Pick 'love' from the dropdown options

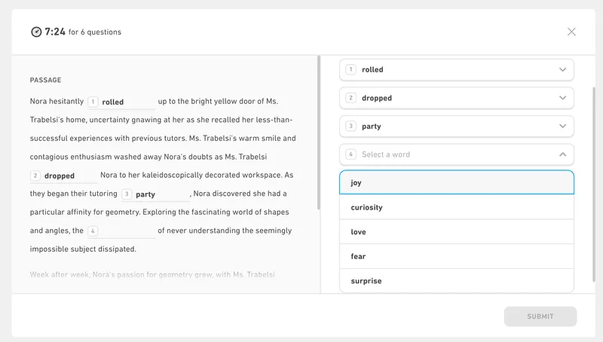click(456, 232)
